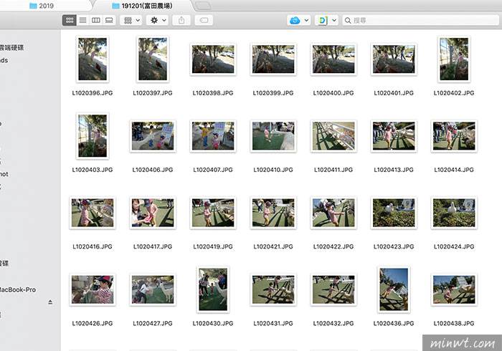This screenshot has width=502, height=351.
Task: Select the MacBook-Pro sidebar item
Action: pyautogui.click(x=19, y=289)
